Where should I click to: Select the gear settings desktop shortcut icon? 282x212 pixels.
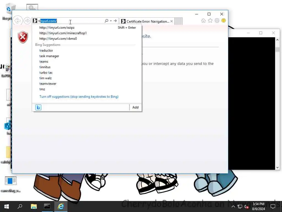[x=32, y=7]
